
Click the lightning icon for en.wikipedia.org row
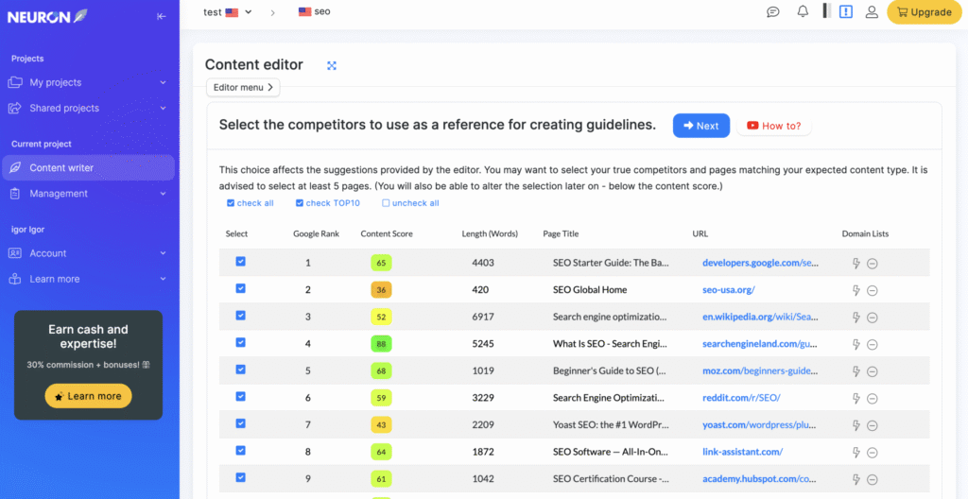point(856,318)
